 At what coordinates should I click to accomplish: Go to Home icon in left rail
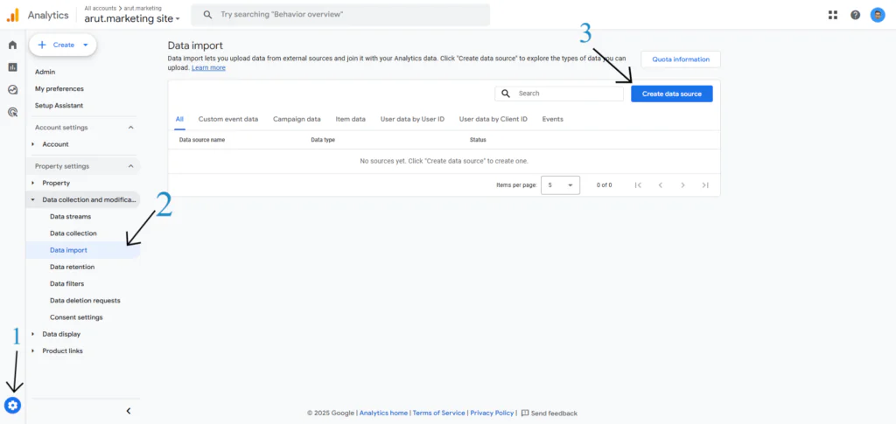pos(12,45)
